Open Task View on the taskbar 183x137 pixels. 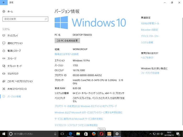tap(62, 134)
